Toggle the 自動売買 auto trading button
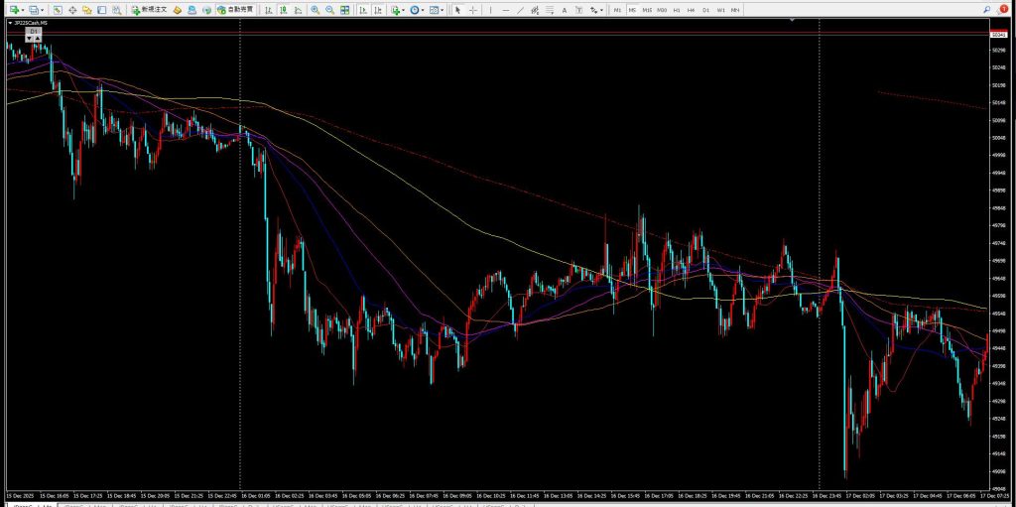The image size is (1016, 507). tap(234, 9)
